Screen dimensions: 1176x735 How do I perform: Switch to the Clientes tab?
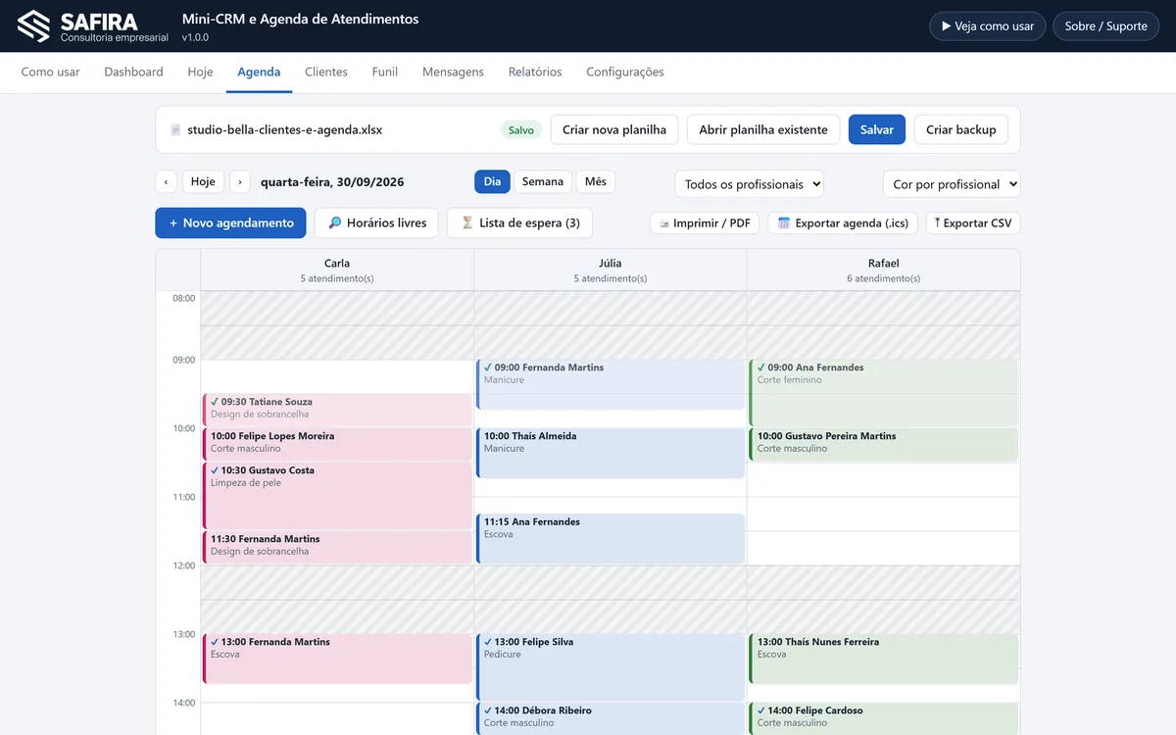tap(326, 72)
